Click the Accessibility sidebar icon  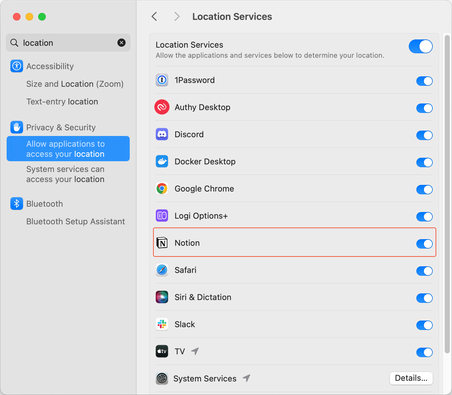point(17,66)
